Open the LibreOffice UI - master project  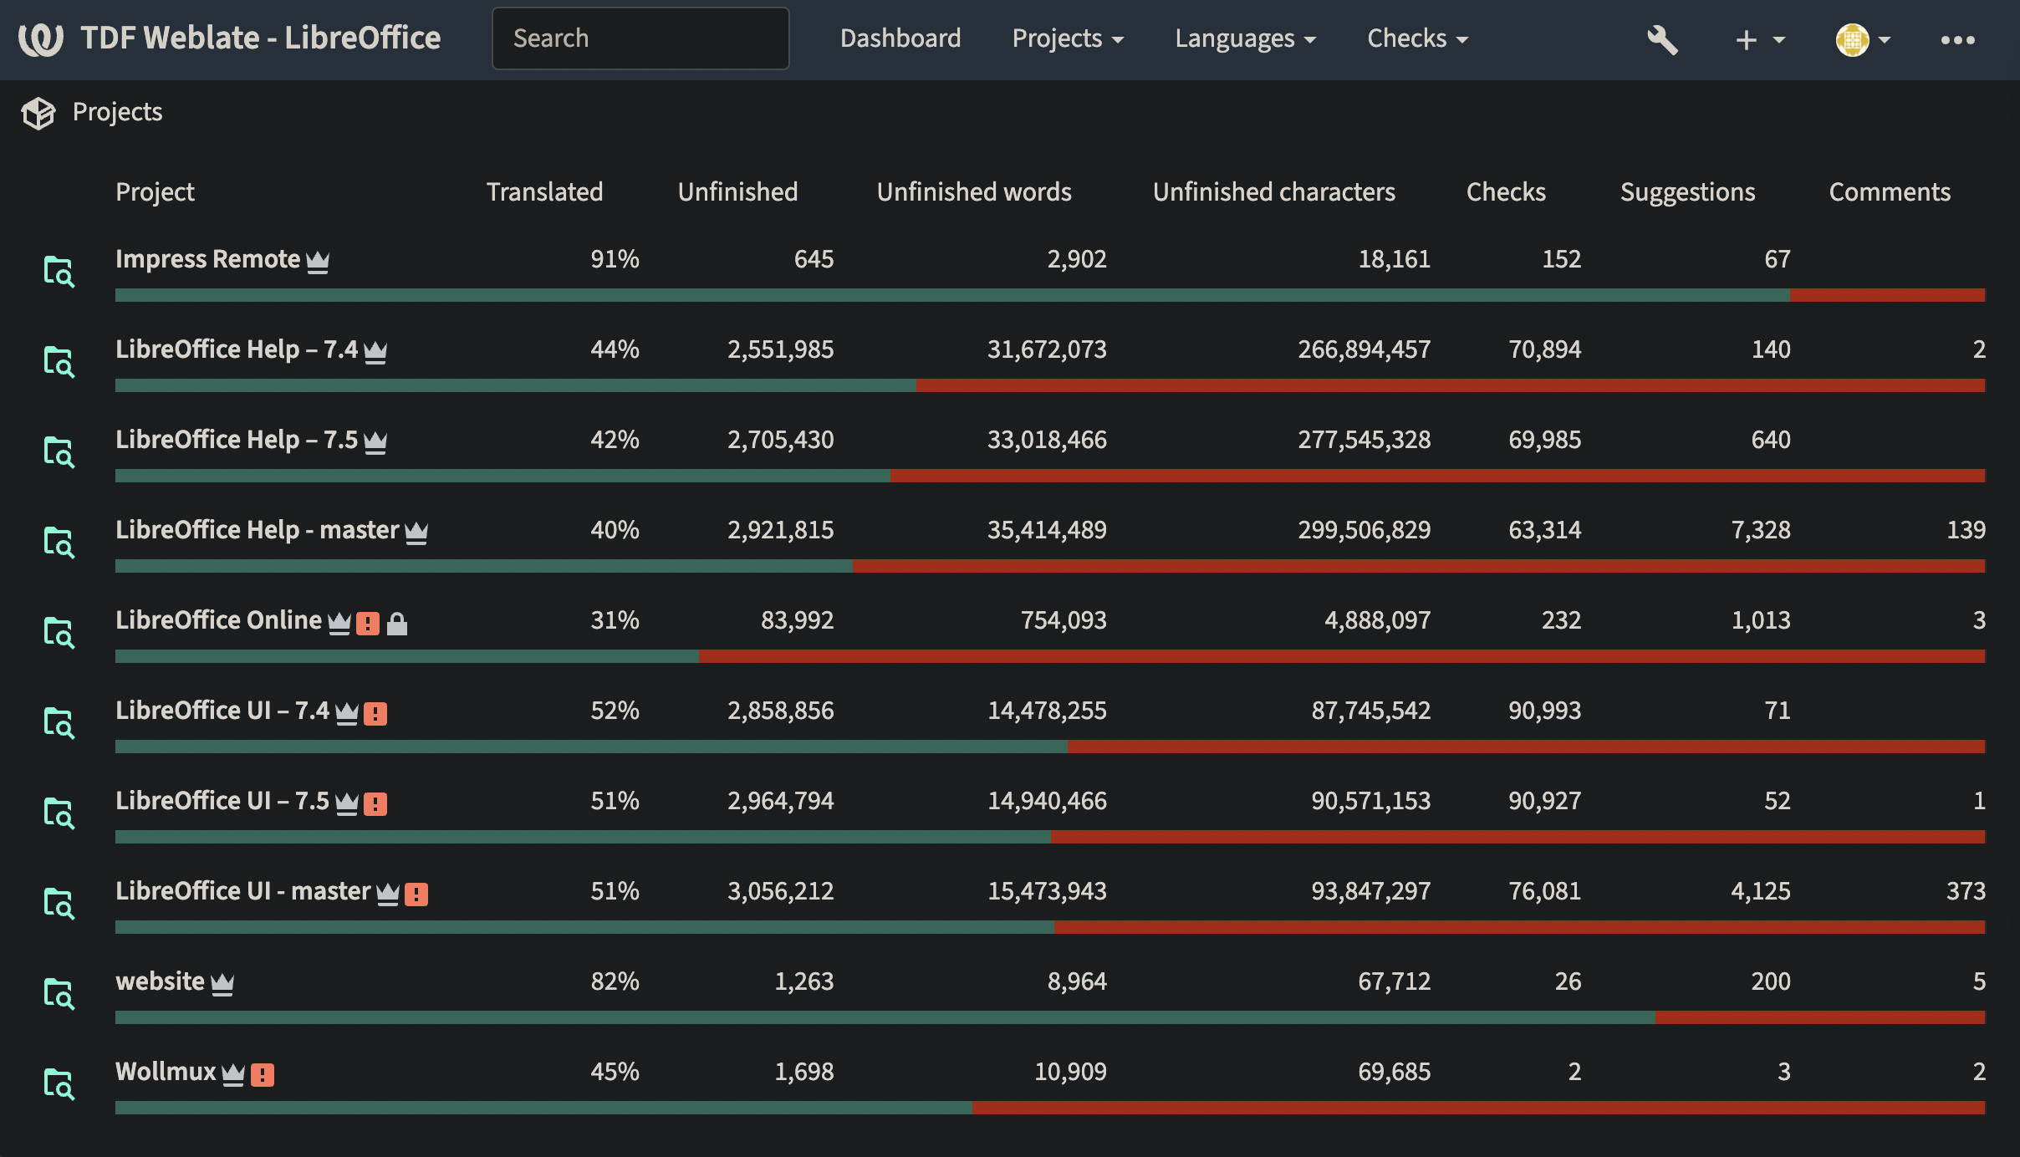coord(242,891)
